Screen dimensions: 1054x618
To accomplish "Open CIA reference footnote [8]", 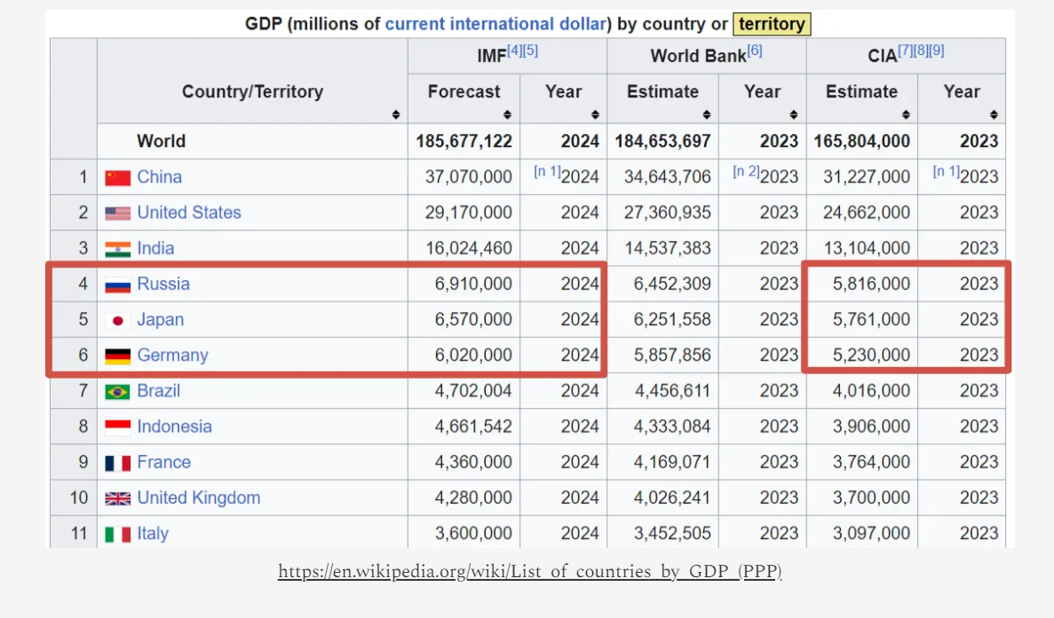I will coord(921,51).
